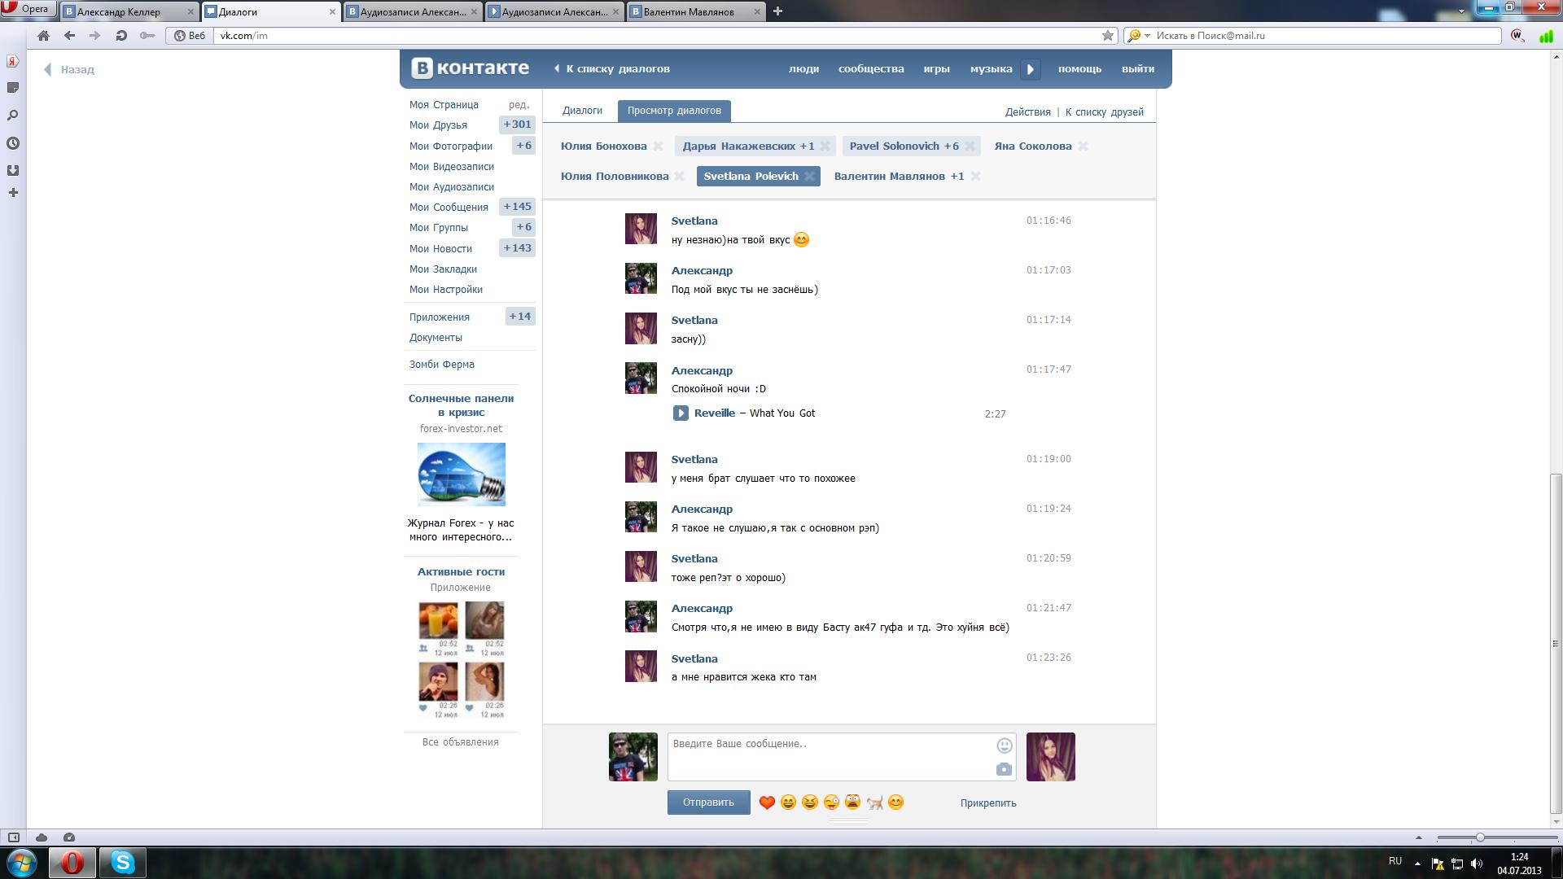Screen dimensions: 1563x879
Task: Close the Юлия Бонохова dialog tab
Action: coord(658,146)
